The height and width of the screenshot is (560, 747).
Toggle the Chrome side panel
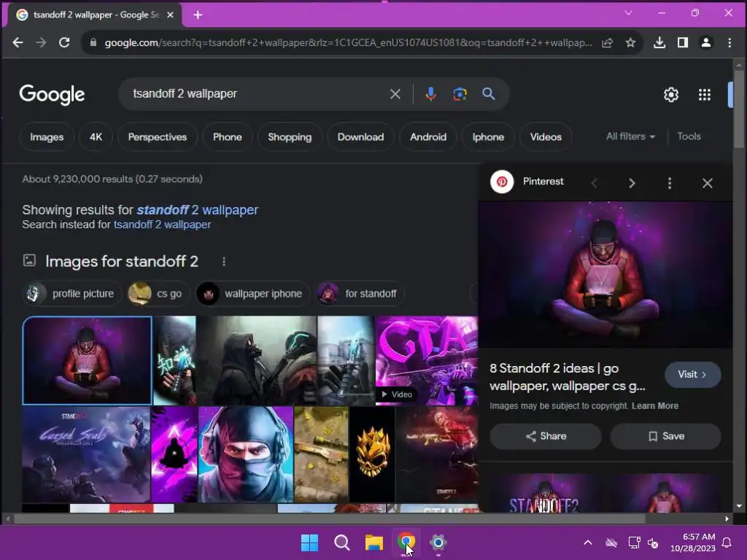[x=683, y=42]
